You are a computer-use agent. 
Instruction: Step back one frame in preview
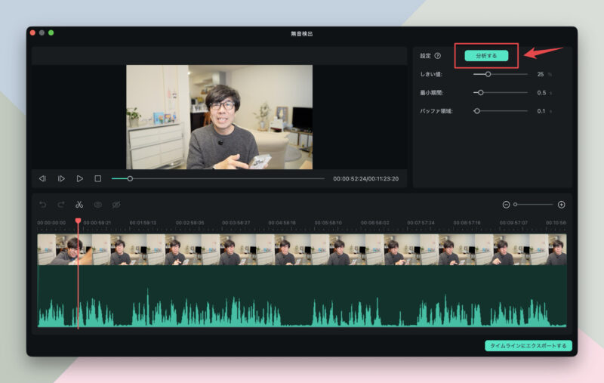click(x=42, y=178)
